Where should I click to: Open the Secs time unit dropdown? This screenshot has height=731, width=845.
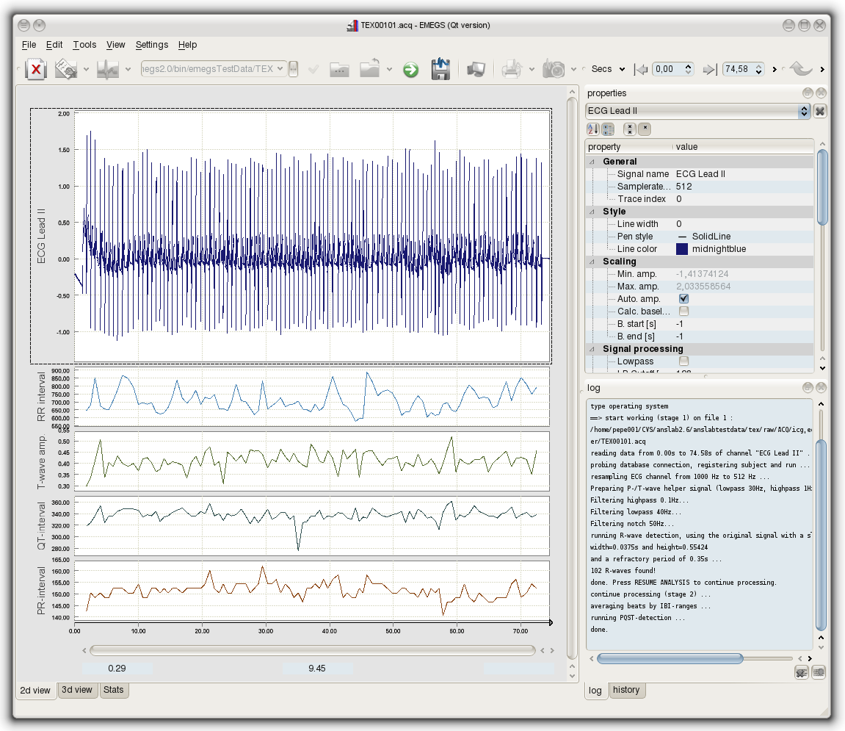(608, 69)
